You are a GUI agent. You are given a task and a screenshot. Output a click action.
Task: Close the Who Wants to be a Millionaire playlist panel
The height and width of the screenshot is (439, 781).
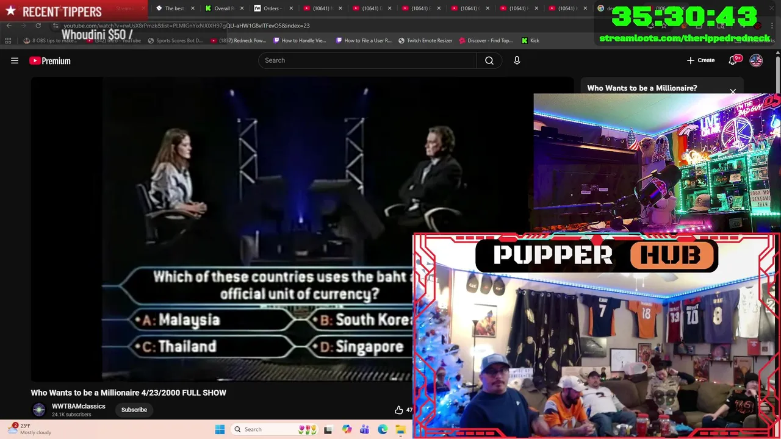[x=733, y=92]
